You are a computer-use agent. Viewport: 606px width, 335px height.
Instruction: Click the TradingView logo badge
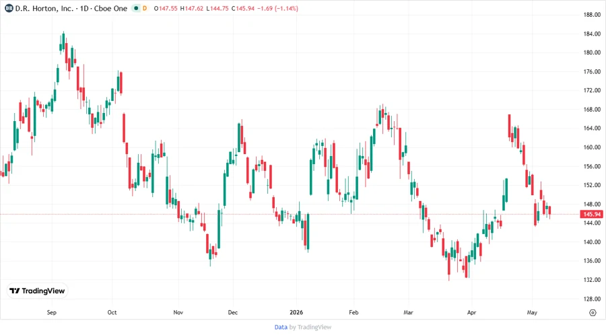click(37, 291)
